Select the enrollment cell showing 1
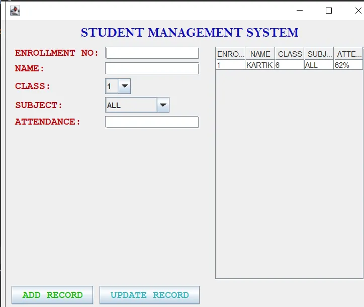The height and width of the screenshot is (307, 364). click(230, 65)
